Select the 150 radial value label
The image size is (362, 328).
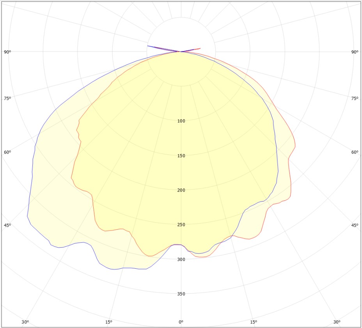coord(181,156)
